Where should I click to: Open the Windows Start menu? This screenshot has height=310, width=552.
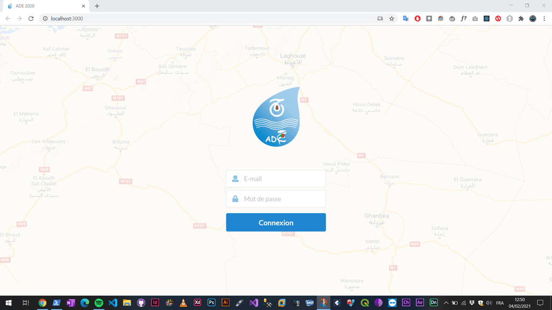[x=9, y=302]
